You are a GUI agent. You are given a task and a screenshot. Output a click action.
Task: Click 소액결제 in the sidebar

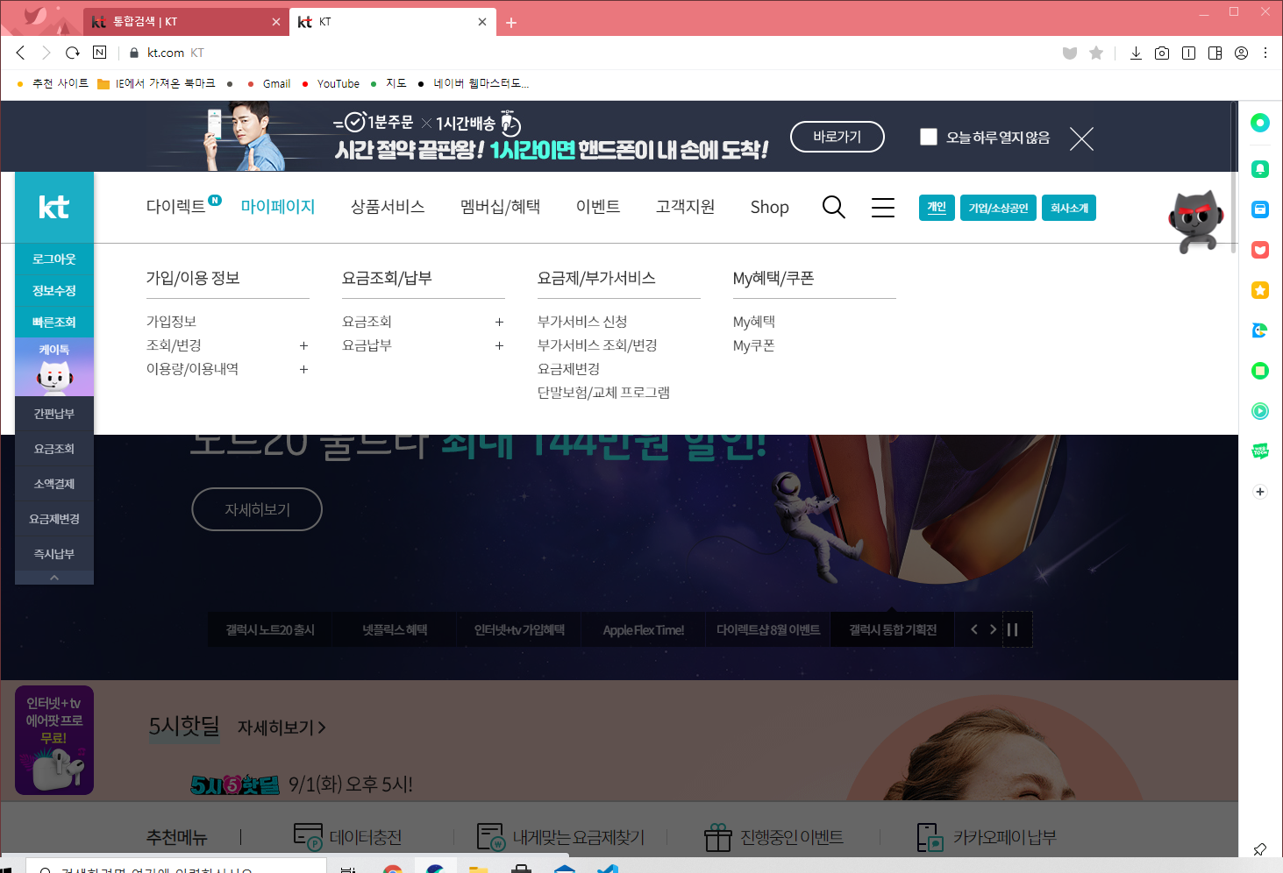[x=53, y=484]
